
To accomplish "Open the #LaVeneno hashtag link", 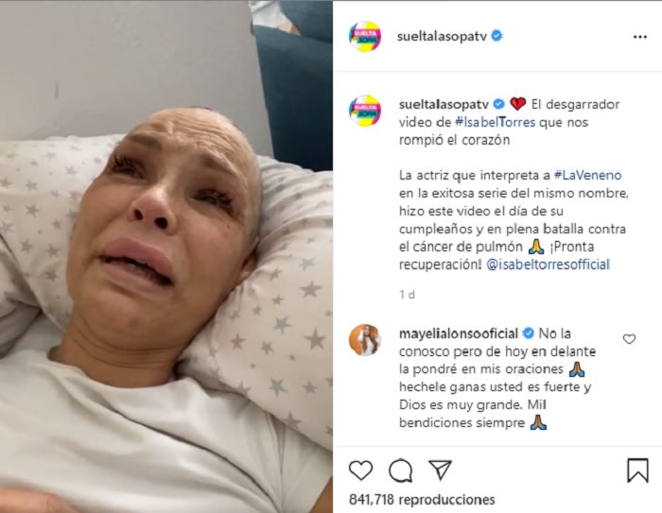I will tap(587, 175).
